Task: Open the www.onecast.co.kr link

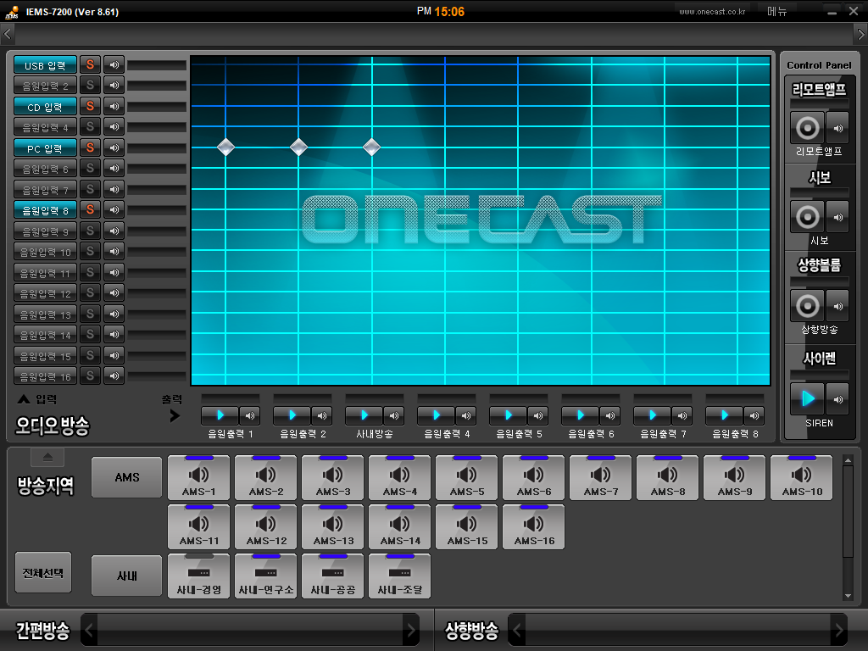Action: coord(712,12)
